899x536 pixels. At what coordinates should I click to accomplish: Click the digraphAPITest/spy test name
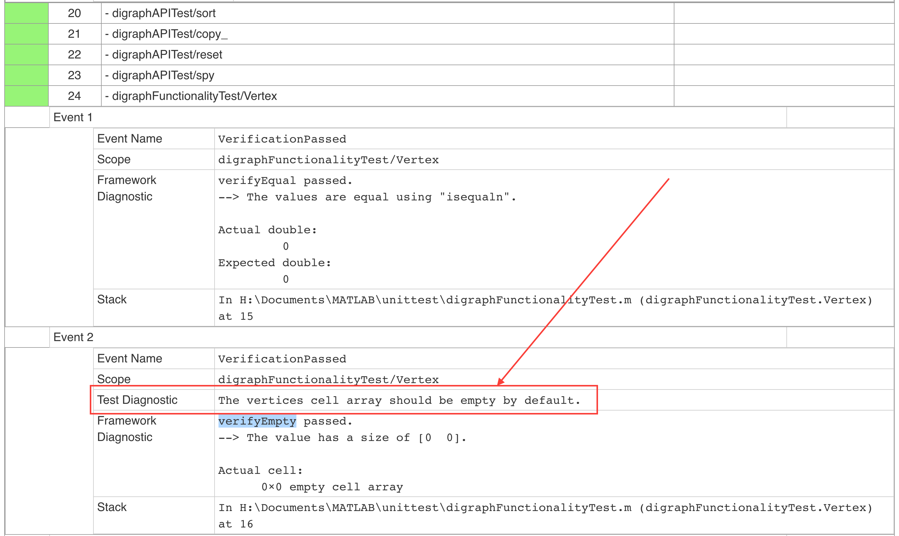159,75
